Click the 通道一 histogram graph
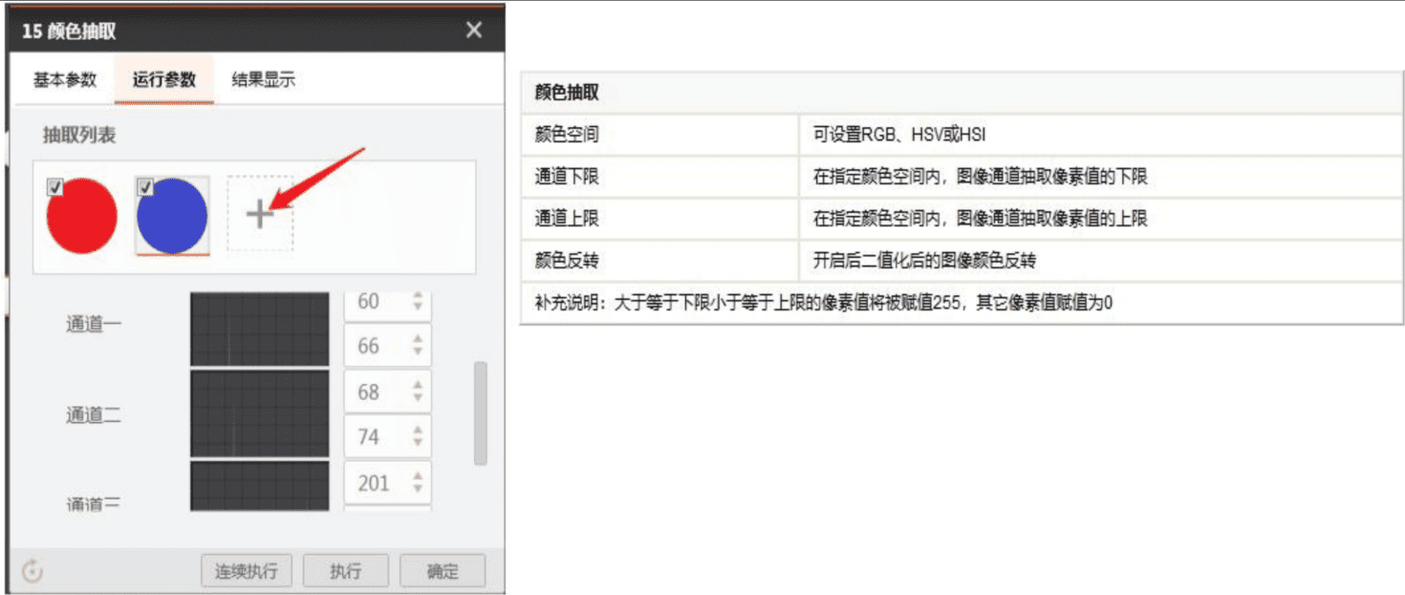Image resolution: width=1405 pixels, height=595 pixels. tap(259, 329)
